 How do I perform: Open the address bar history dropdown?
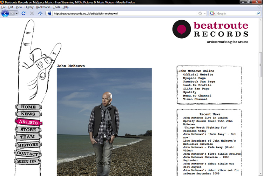[x=205, y=13]
